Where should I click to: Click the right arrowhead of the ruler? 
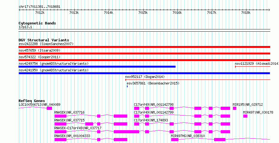(269, 10)
